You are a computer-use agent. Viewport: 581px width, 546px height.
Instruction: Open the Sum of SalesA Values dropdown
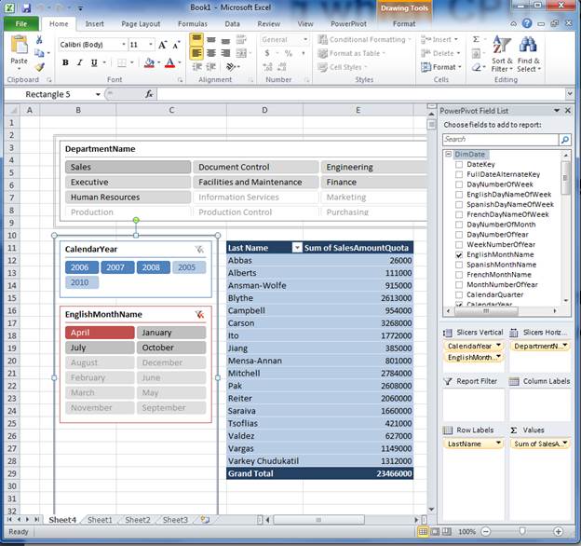(x=564, y=444)
